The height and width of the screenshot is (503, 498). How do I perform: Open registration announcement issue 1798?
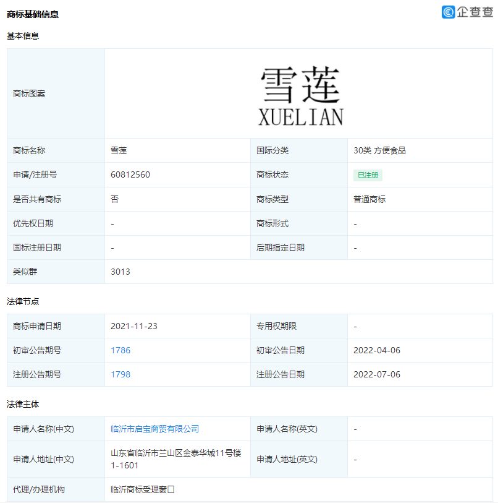(120, 374)
